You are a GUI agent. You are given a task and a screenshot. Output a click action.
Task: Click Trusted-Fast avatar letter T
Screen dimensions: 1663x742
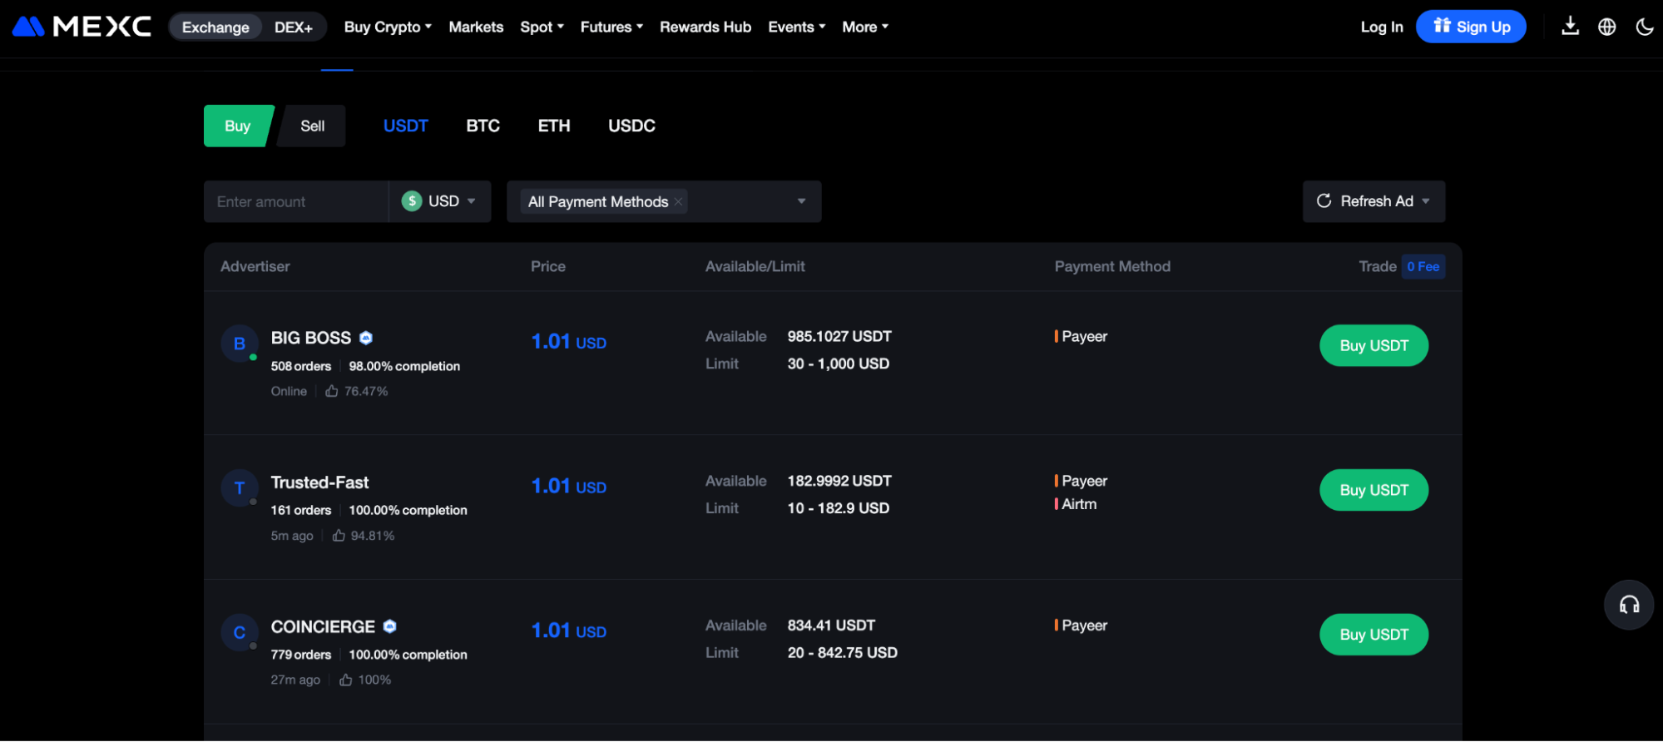point(240,488)
